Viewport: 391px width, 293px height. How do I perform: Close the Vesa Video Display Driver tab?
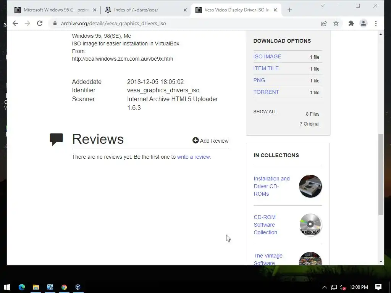point(275,10)
